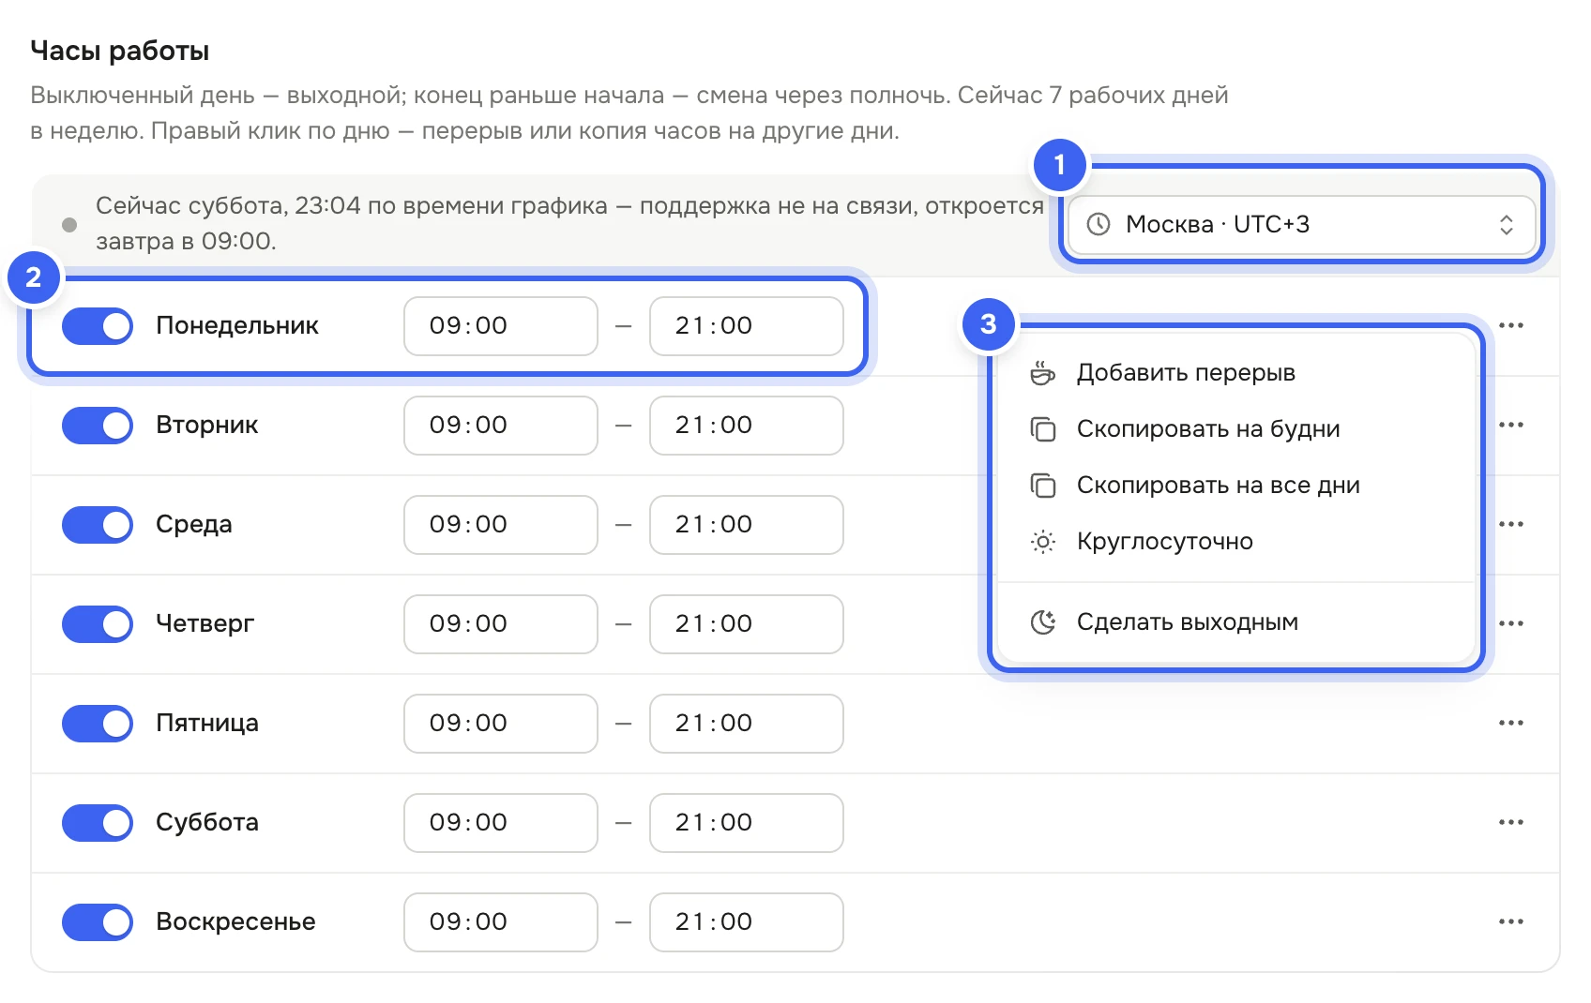Focus the Среда start time input

point(501,525)
